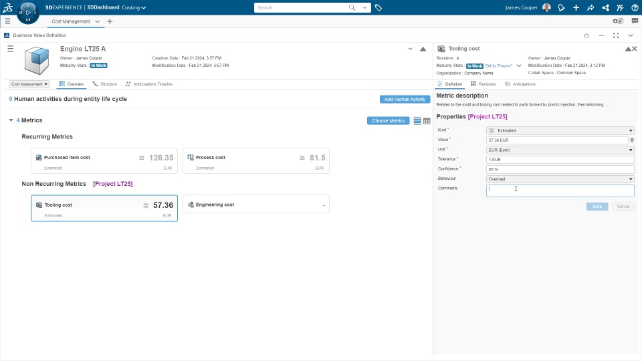The width and height of the screenshot is (642, 361).
Task: Open the search options chevron
Action: tap(364, 7)
